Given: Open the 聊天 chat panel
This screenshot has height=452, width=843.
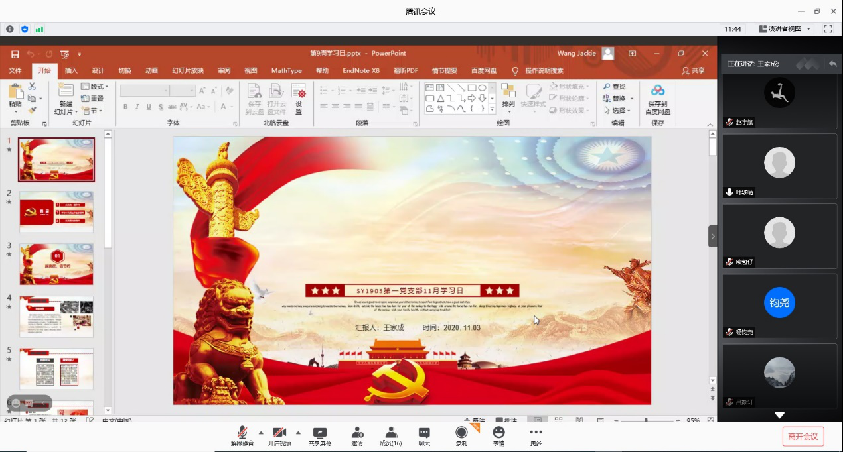Looking at the screenshot, I should [x=424, y=433].
